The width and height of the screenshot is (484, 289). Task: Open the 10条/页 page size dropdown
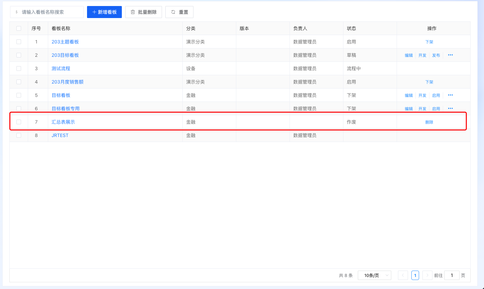click(x=374, y=275)
